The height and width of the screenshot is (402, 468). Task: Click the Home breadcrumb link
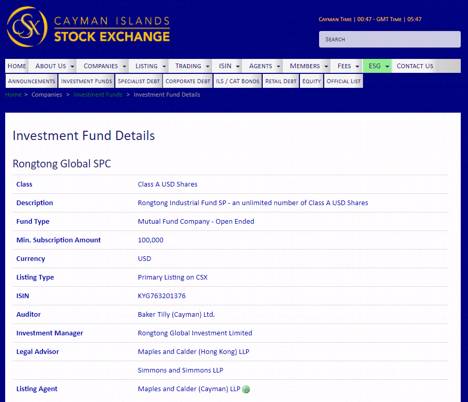(x=13, y=95)
